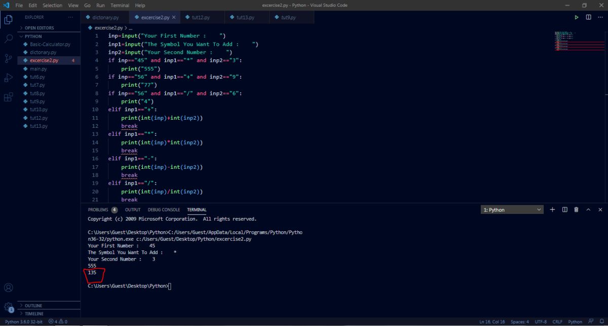This screenshot has height=326, width=608.
Task: Run Python file with green play button
Action: tap(577, 17)
